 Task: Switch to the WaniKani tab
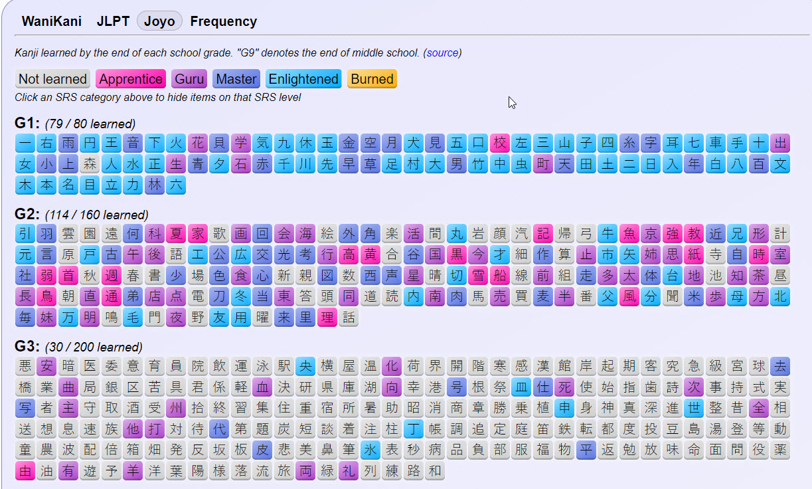point(52,21)
